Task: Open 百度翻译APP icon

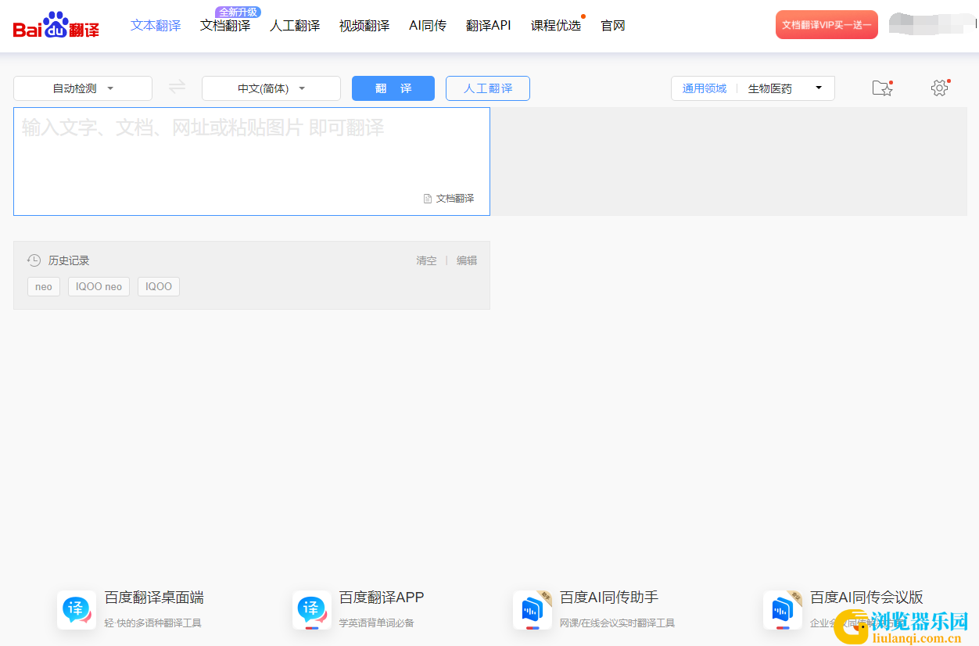Action: (x=312, y=610)
